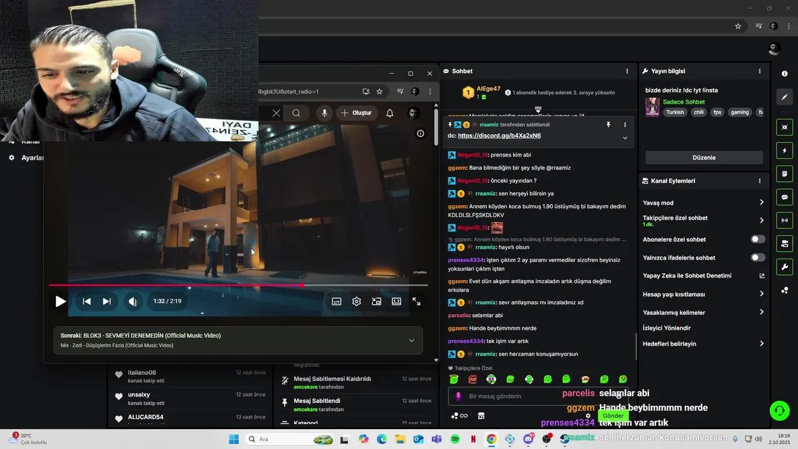This screenshot has width=798, height=449.
Task: Open Yayın bilgisi options menu
Action: [759, 71]
